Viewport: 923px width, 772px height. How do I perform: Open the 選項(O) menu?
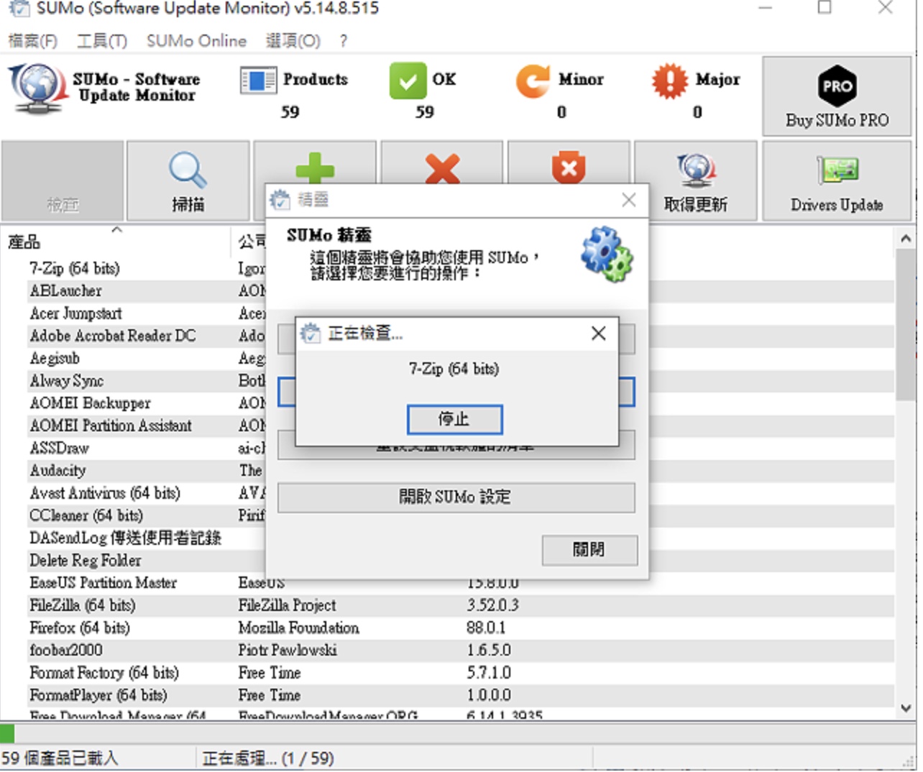(293, 41)
